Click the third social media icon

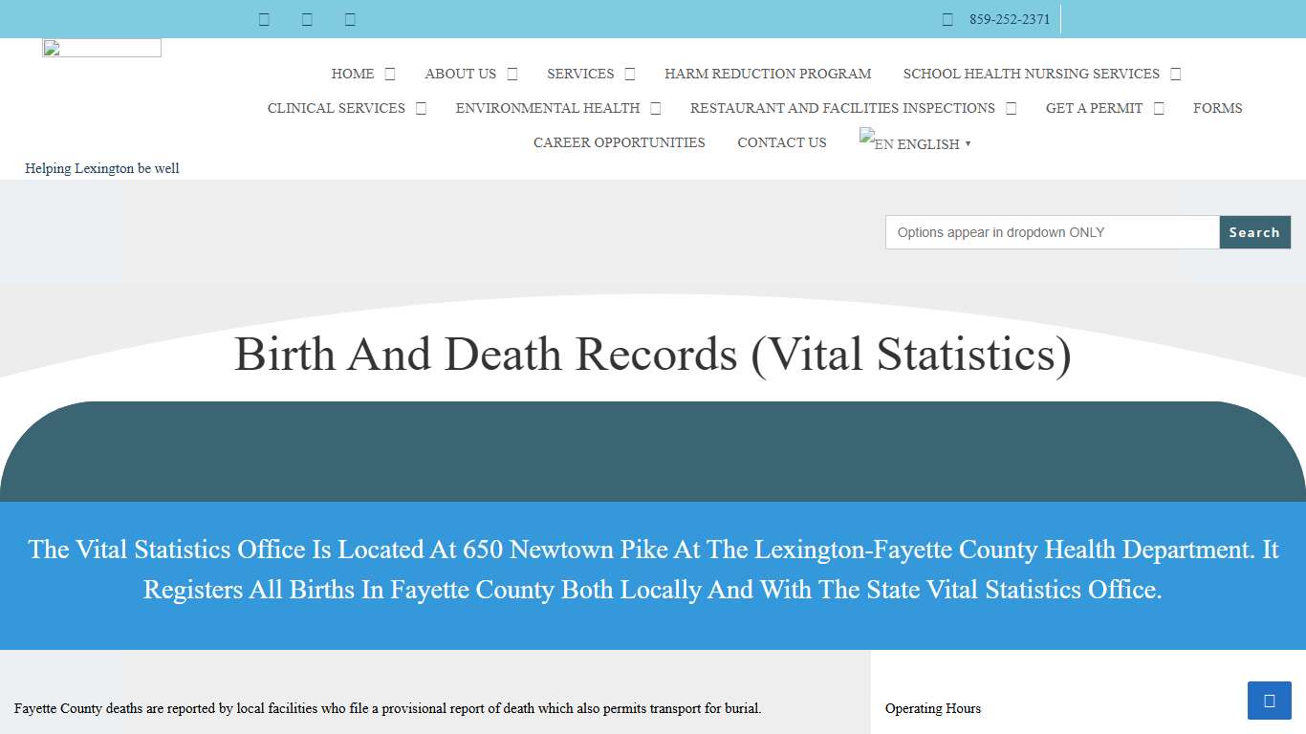point(350,19)
